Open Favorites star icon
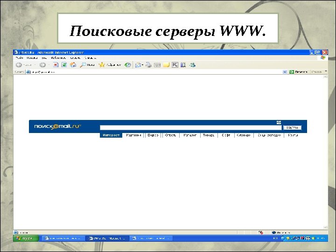Screen dimensions: 336x252 (x=101, y=65)
